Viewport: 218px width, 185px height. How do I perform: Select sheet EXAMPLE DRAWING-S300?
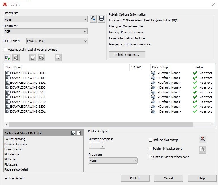28,107
